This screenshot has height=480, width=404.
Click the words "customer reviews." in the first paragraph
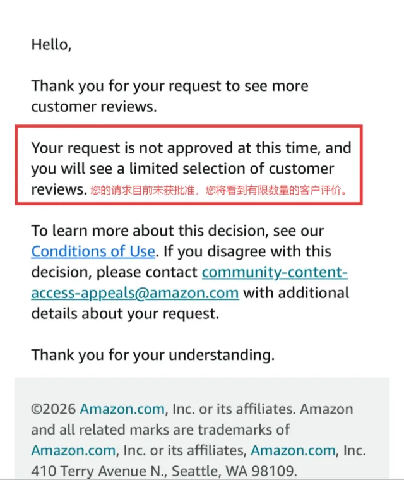coord(93,107)
